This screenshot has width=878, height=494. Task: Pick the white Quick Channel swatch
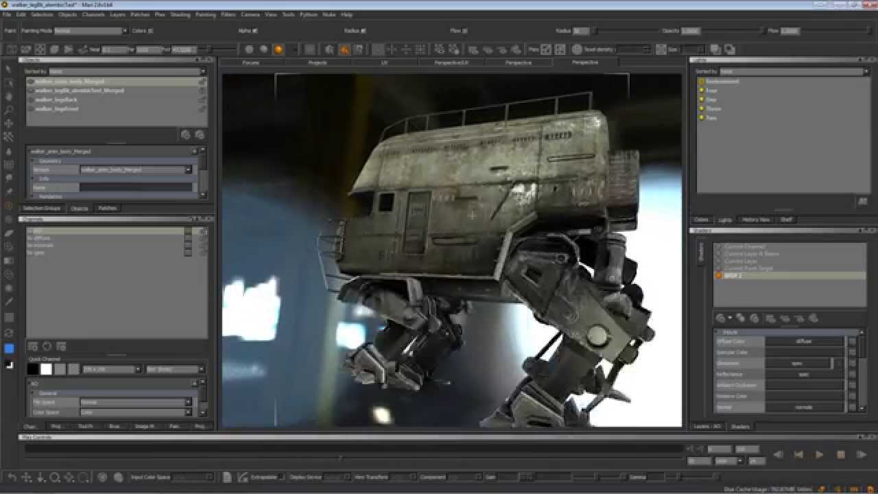[x=46, y=369]
